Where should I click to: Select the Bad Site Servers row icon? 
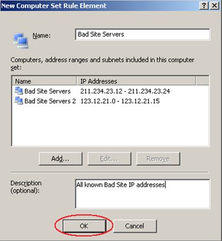19,90
